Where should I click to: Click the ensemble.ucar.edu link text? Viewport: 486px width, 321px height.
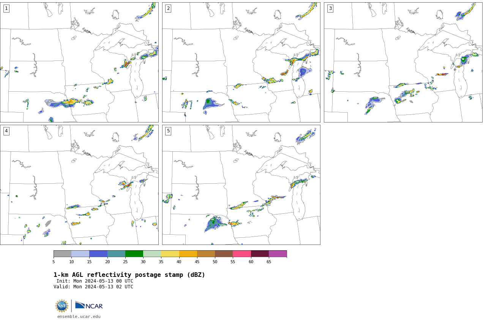pyautogui.click(x=79, y=316)
